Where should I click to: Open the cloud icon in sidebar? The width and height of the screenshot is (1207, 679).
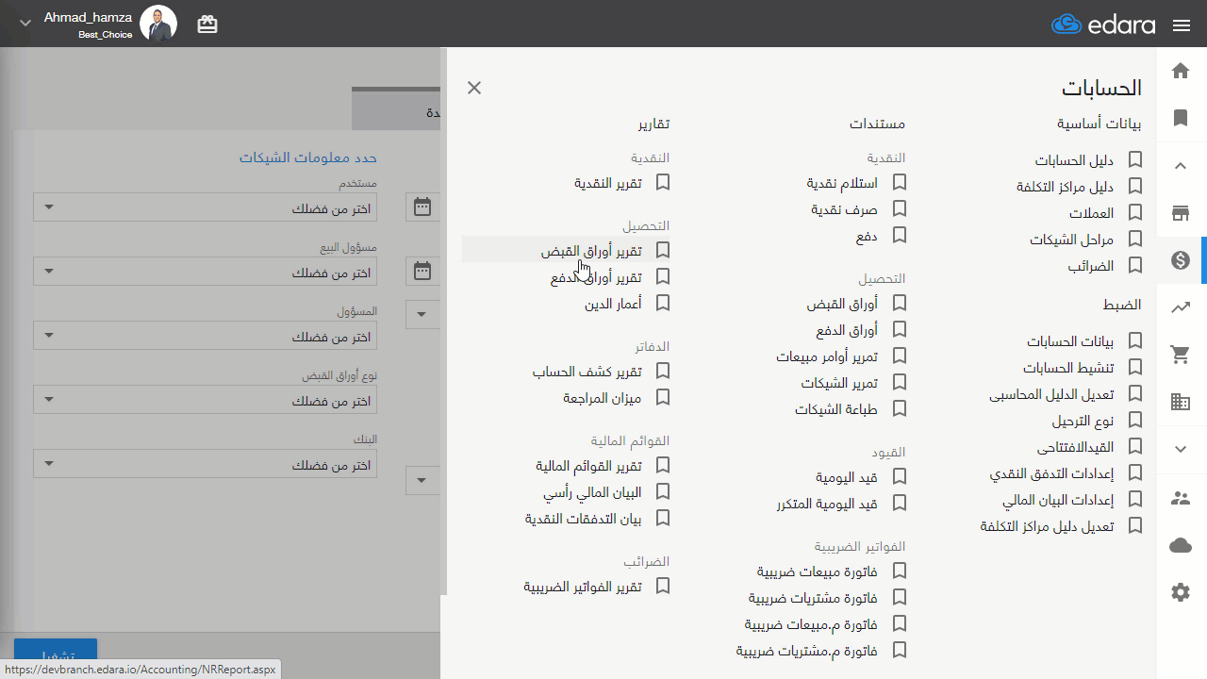coord(1181,545)
